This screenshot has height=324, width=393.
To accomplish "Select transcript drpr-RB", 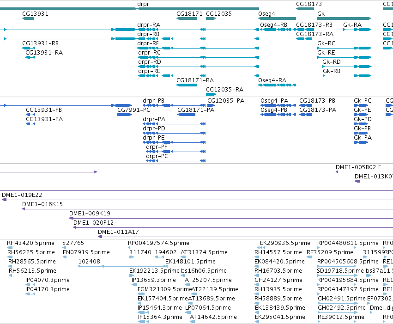I will [148, 34].
